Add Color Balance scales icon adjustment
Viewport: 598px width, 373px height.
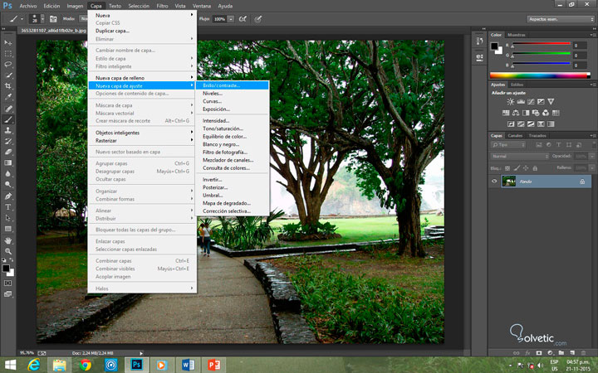click(516, 113)
